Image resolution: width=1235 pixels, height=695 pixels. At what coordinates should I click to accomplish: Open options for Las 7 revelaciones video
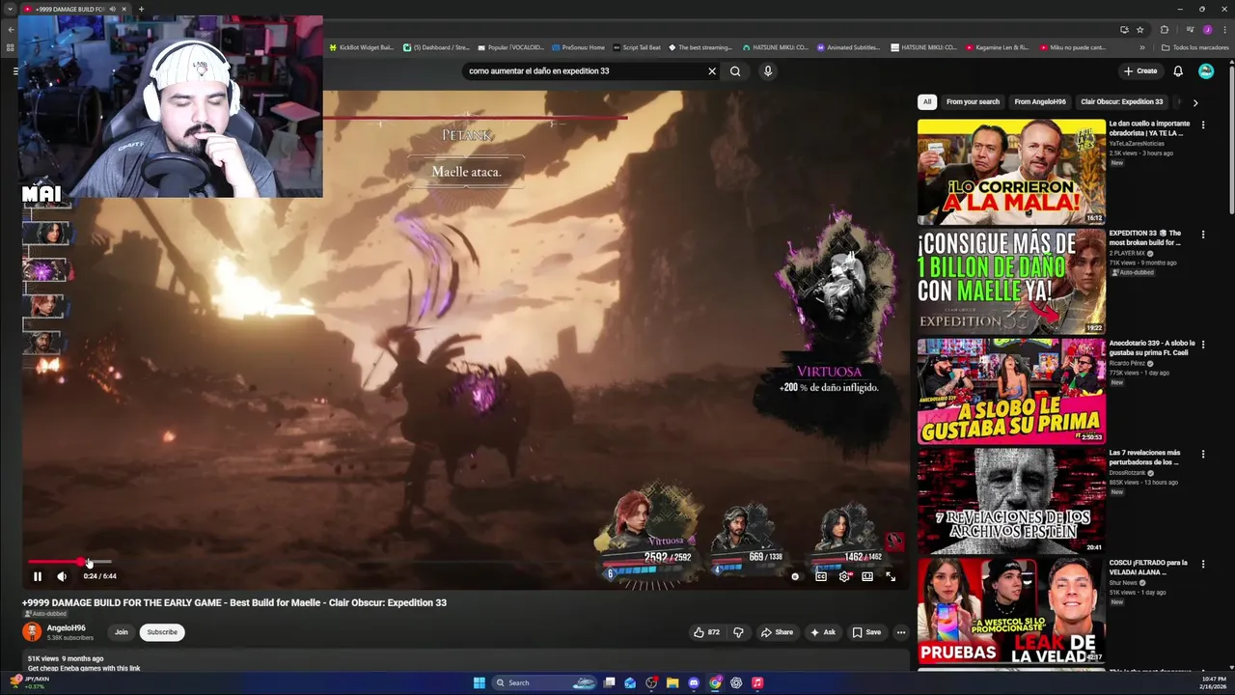(x=1203, y=454)
